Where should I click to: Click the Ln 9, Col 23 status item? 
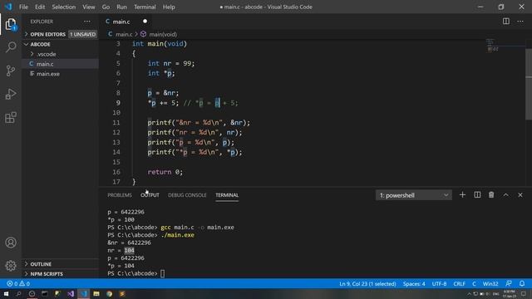(x=367, y=284)
